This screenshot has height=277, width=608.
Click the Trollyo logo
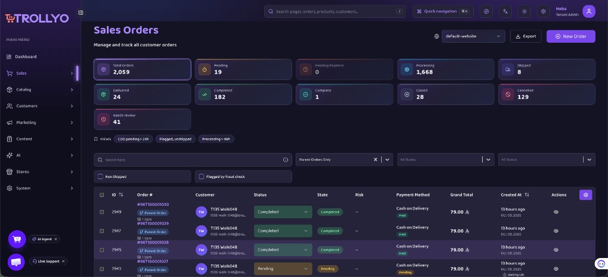click(x=37, y=18)
